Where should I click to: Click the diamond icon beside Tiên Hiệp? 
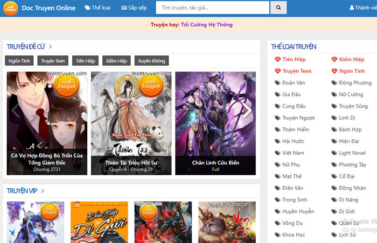(277, 59)
